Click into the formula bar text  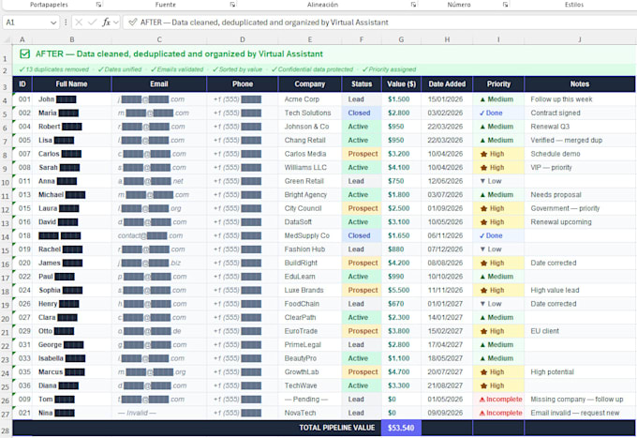[264, 23]
